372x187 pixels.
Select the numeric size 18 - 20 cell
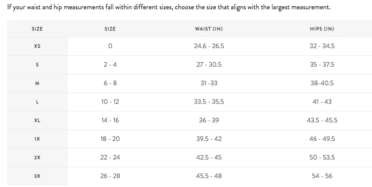click(110, 139)
